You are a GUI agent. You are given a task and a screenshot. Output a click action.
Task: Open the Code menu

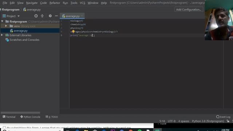[43, 3]
